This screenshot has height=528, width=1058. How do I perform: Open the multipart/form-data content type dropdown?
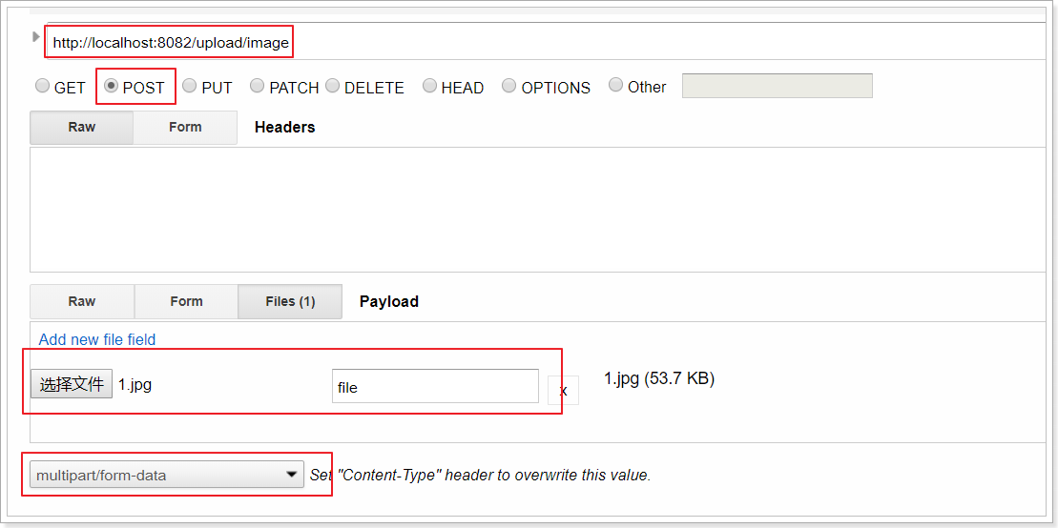(x=167, y=475)
